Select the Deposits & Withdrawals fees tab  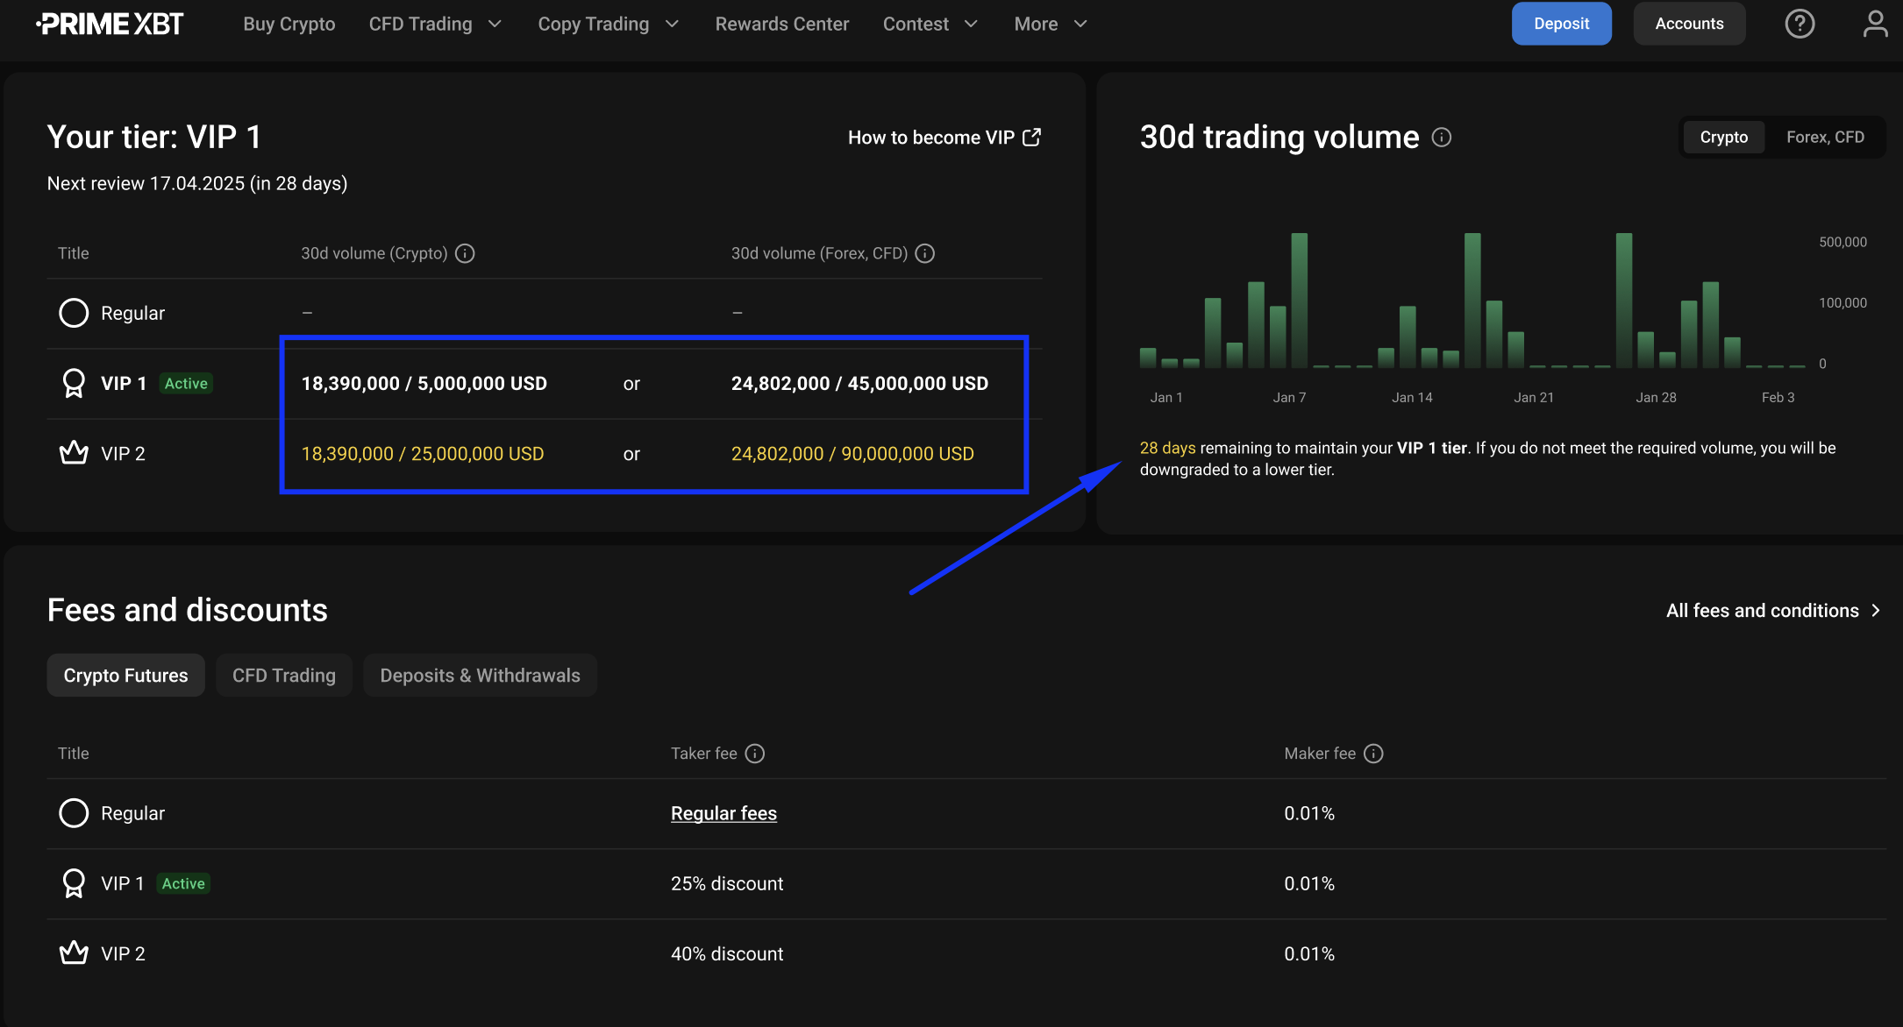[480, 676]
